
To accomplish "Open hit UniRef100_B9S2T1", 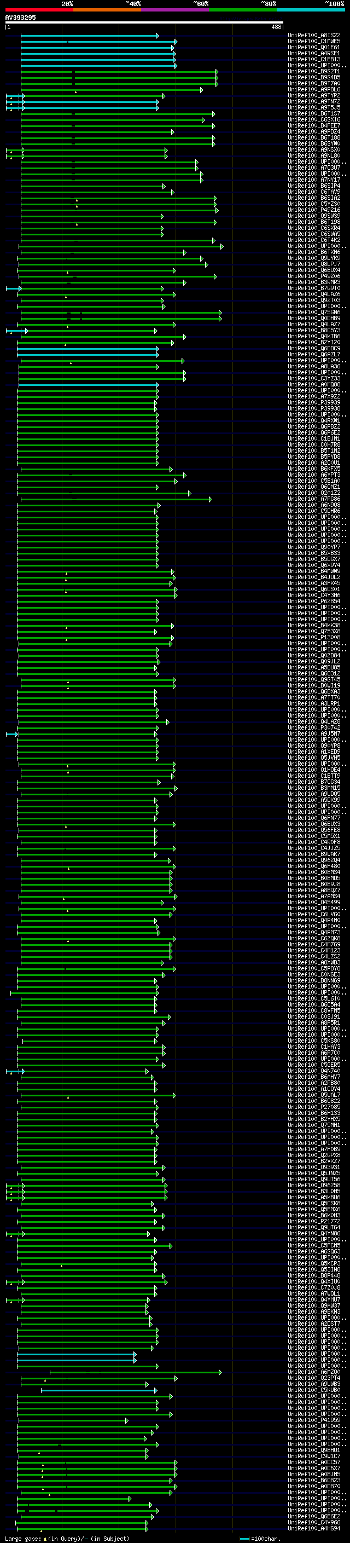I will pyautogui.click(x=314, y=71).
